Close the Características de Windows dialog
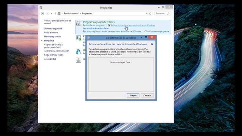This screenshot has width=242, height=136. coord(152,37)
